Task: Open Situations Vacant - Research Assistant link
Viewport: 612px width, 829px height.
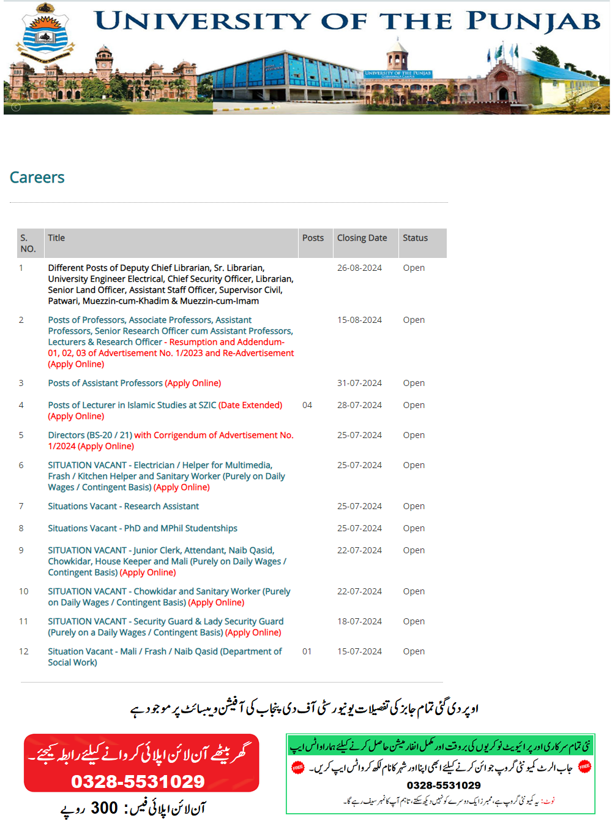Action: coord(123,506)
